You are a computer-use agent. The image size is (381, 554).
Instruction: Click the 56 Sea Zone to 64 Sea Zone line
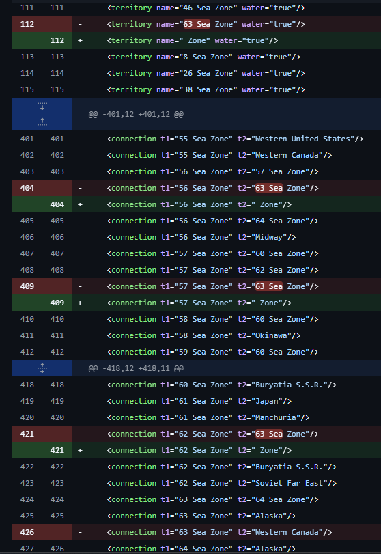[212, 221]
